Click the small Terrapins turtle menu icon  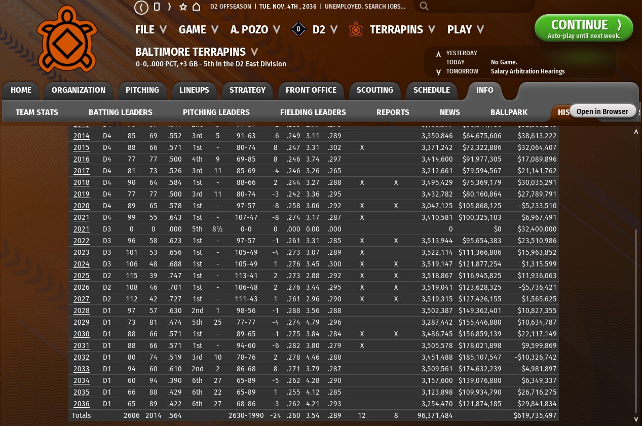356,30
